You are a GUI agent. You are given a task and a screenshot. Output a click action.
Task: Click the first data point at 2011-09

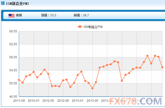19,80
